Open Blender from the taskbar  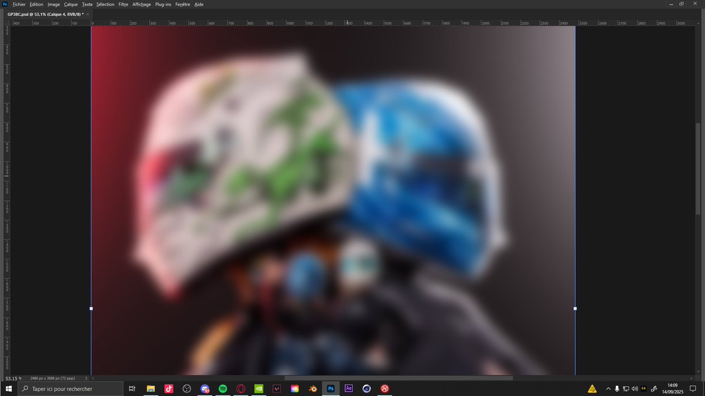(x=313, y=388)
